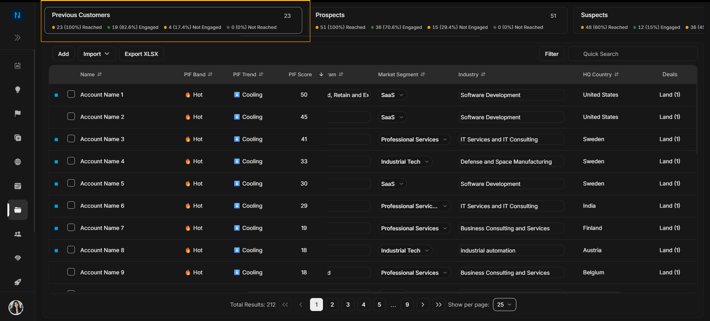The image size is (710, 321).
Task: Open the globe icon in the sidebar
Action: pos(17,162)
